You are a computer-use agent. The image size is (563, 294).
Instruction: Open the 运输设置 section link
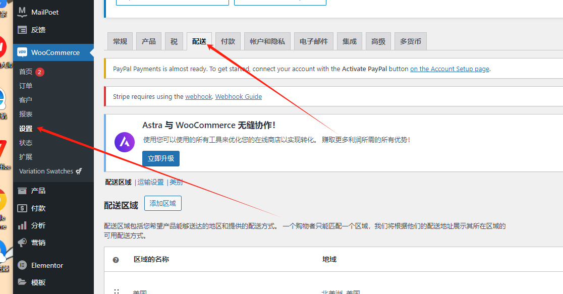pos(150,183)
